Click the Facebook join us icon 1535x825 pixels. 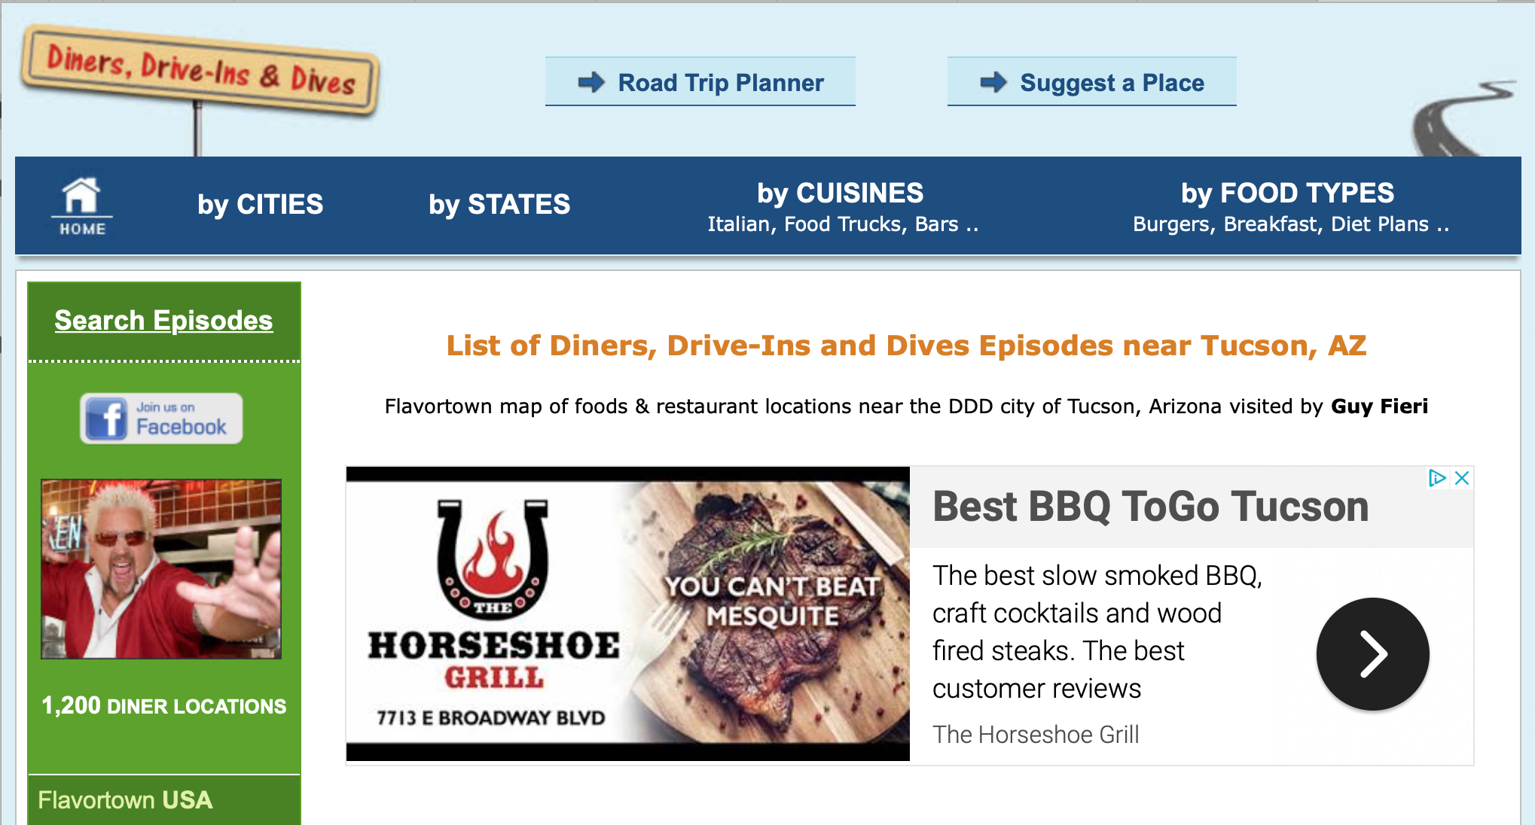(x=161, y=419)
